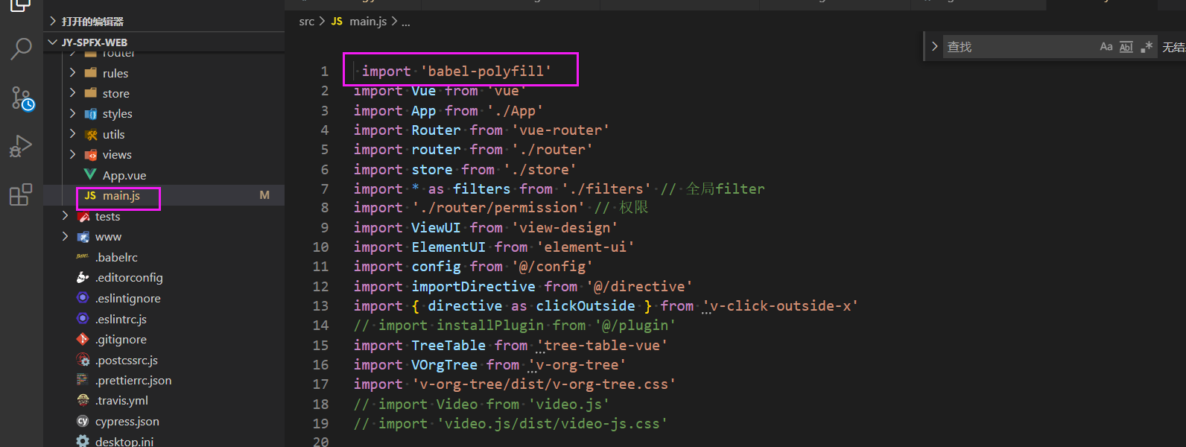Click the M modified badge on main.js
The height and width of the screenshot is (447, 1186).
click(264, 195)
